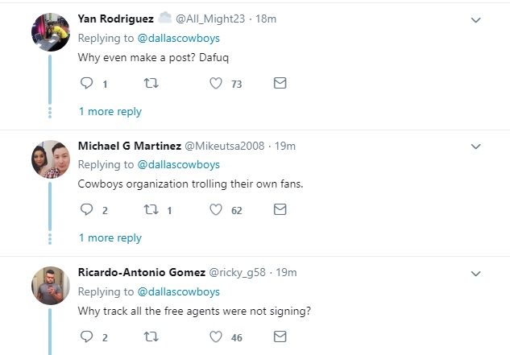Send Yan Rodriguez's tweet via direct message
The width and height of the screenshot is (510, 355).
point(280,83)
